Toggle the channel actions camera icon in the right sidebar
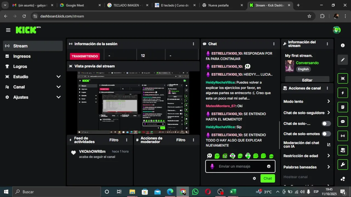351x197 pixels. coord(343,150)
